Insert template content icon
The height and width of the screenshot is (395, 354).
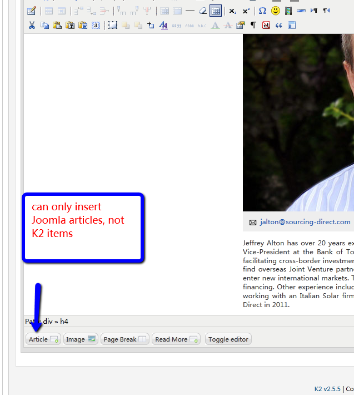[x=292, y=25]
